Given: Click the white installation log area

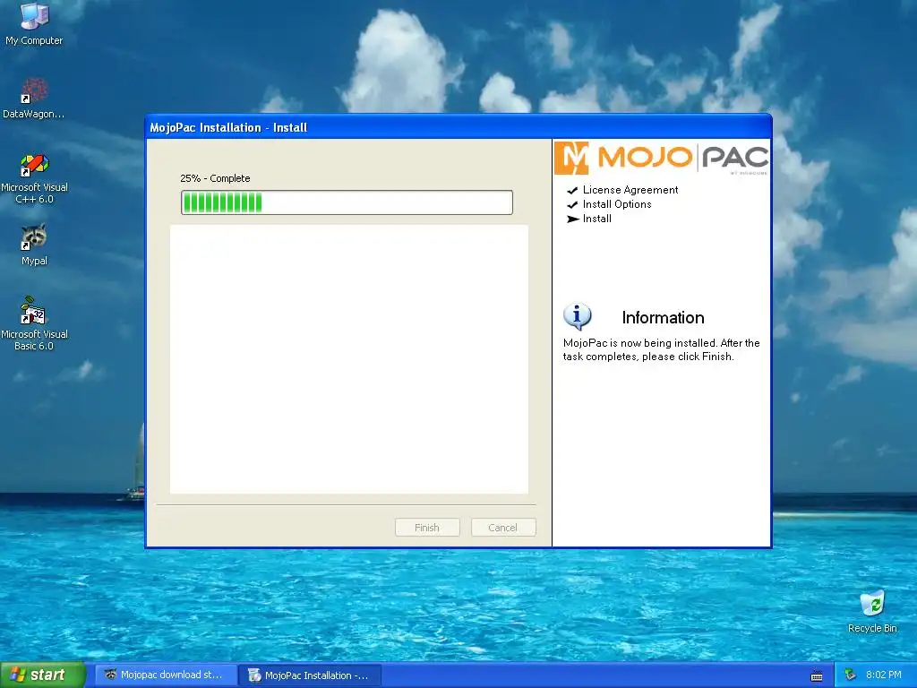Looking at the screenshot, I should coord(349,359).
